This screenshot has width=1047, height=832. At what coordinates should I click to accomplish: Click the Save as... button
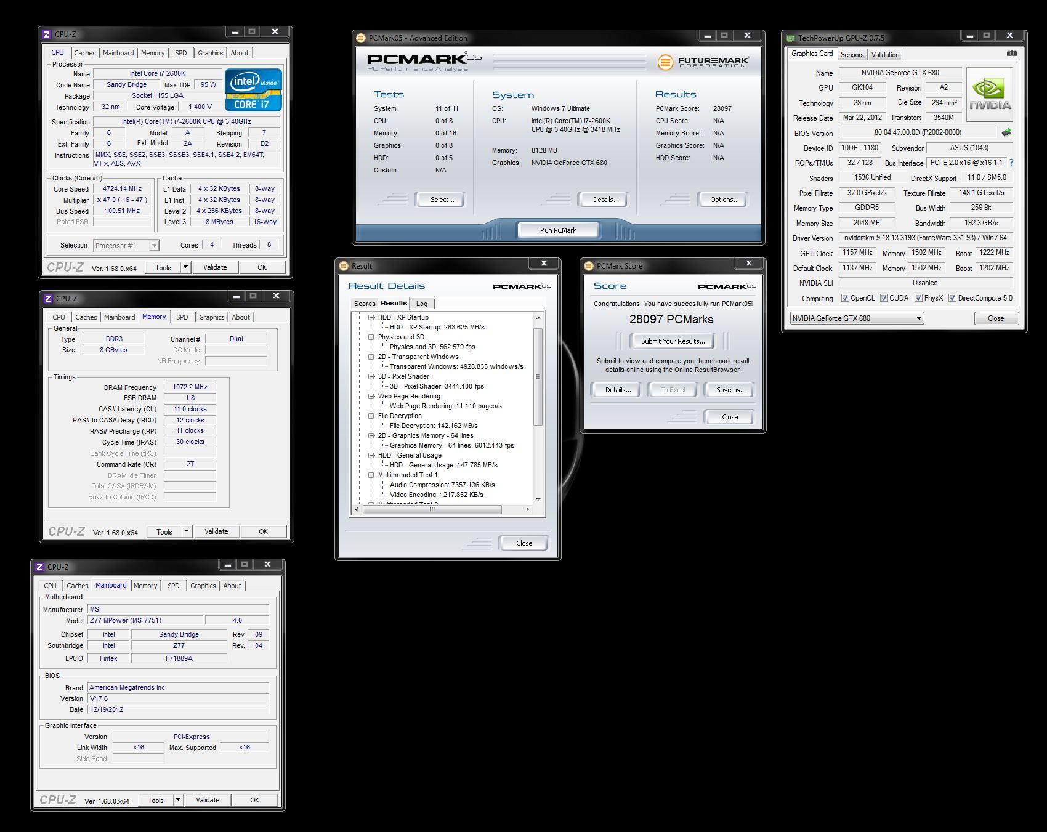click(x=730, y=390)
